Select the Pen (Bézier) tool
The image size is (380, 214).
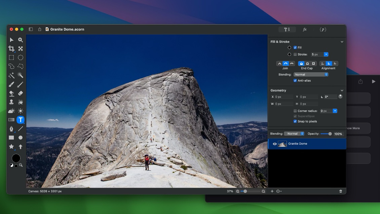tap(11, 129)
